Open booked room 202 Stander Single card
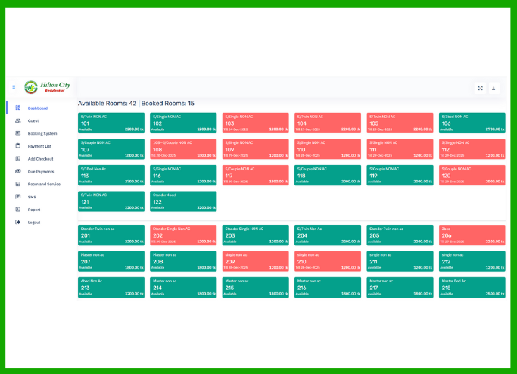 [x=183, y=235]
